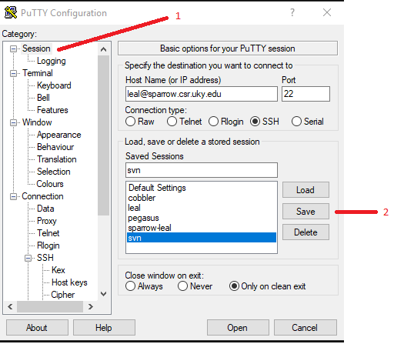Open the Features settings category
The width and height of the screenshot is (394, 344).
pyautogui.click(x=52, y=110)
